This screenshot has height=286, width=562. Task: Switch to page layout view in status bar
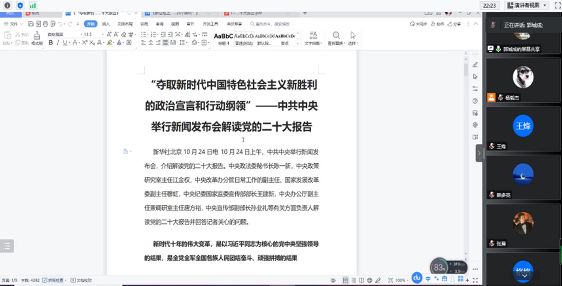pos(345,280)
